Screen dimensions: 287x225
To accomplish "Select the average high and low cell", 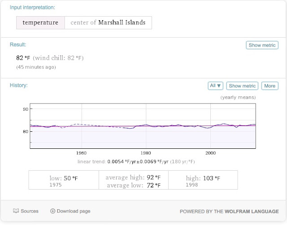I will point(133,181).
